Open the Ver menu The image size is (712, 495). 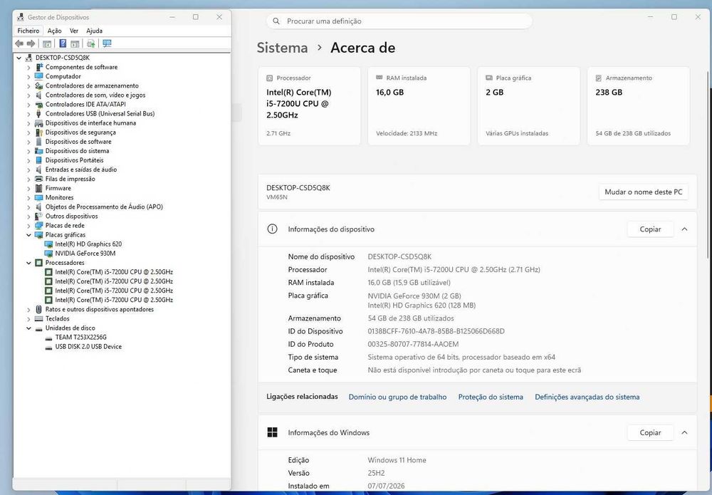coord(74,31)
